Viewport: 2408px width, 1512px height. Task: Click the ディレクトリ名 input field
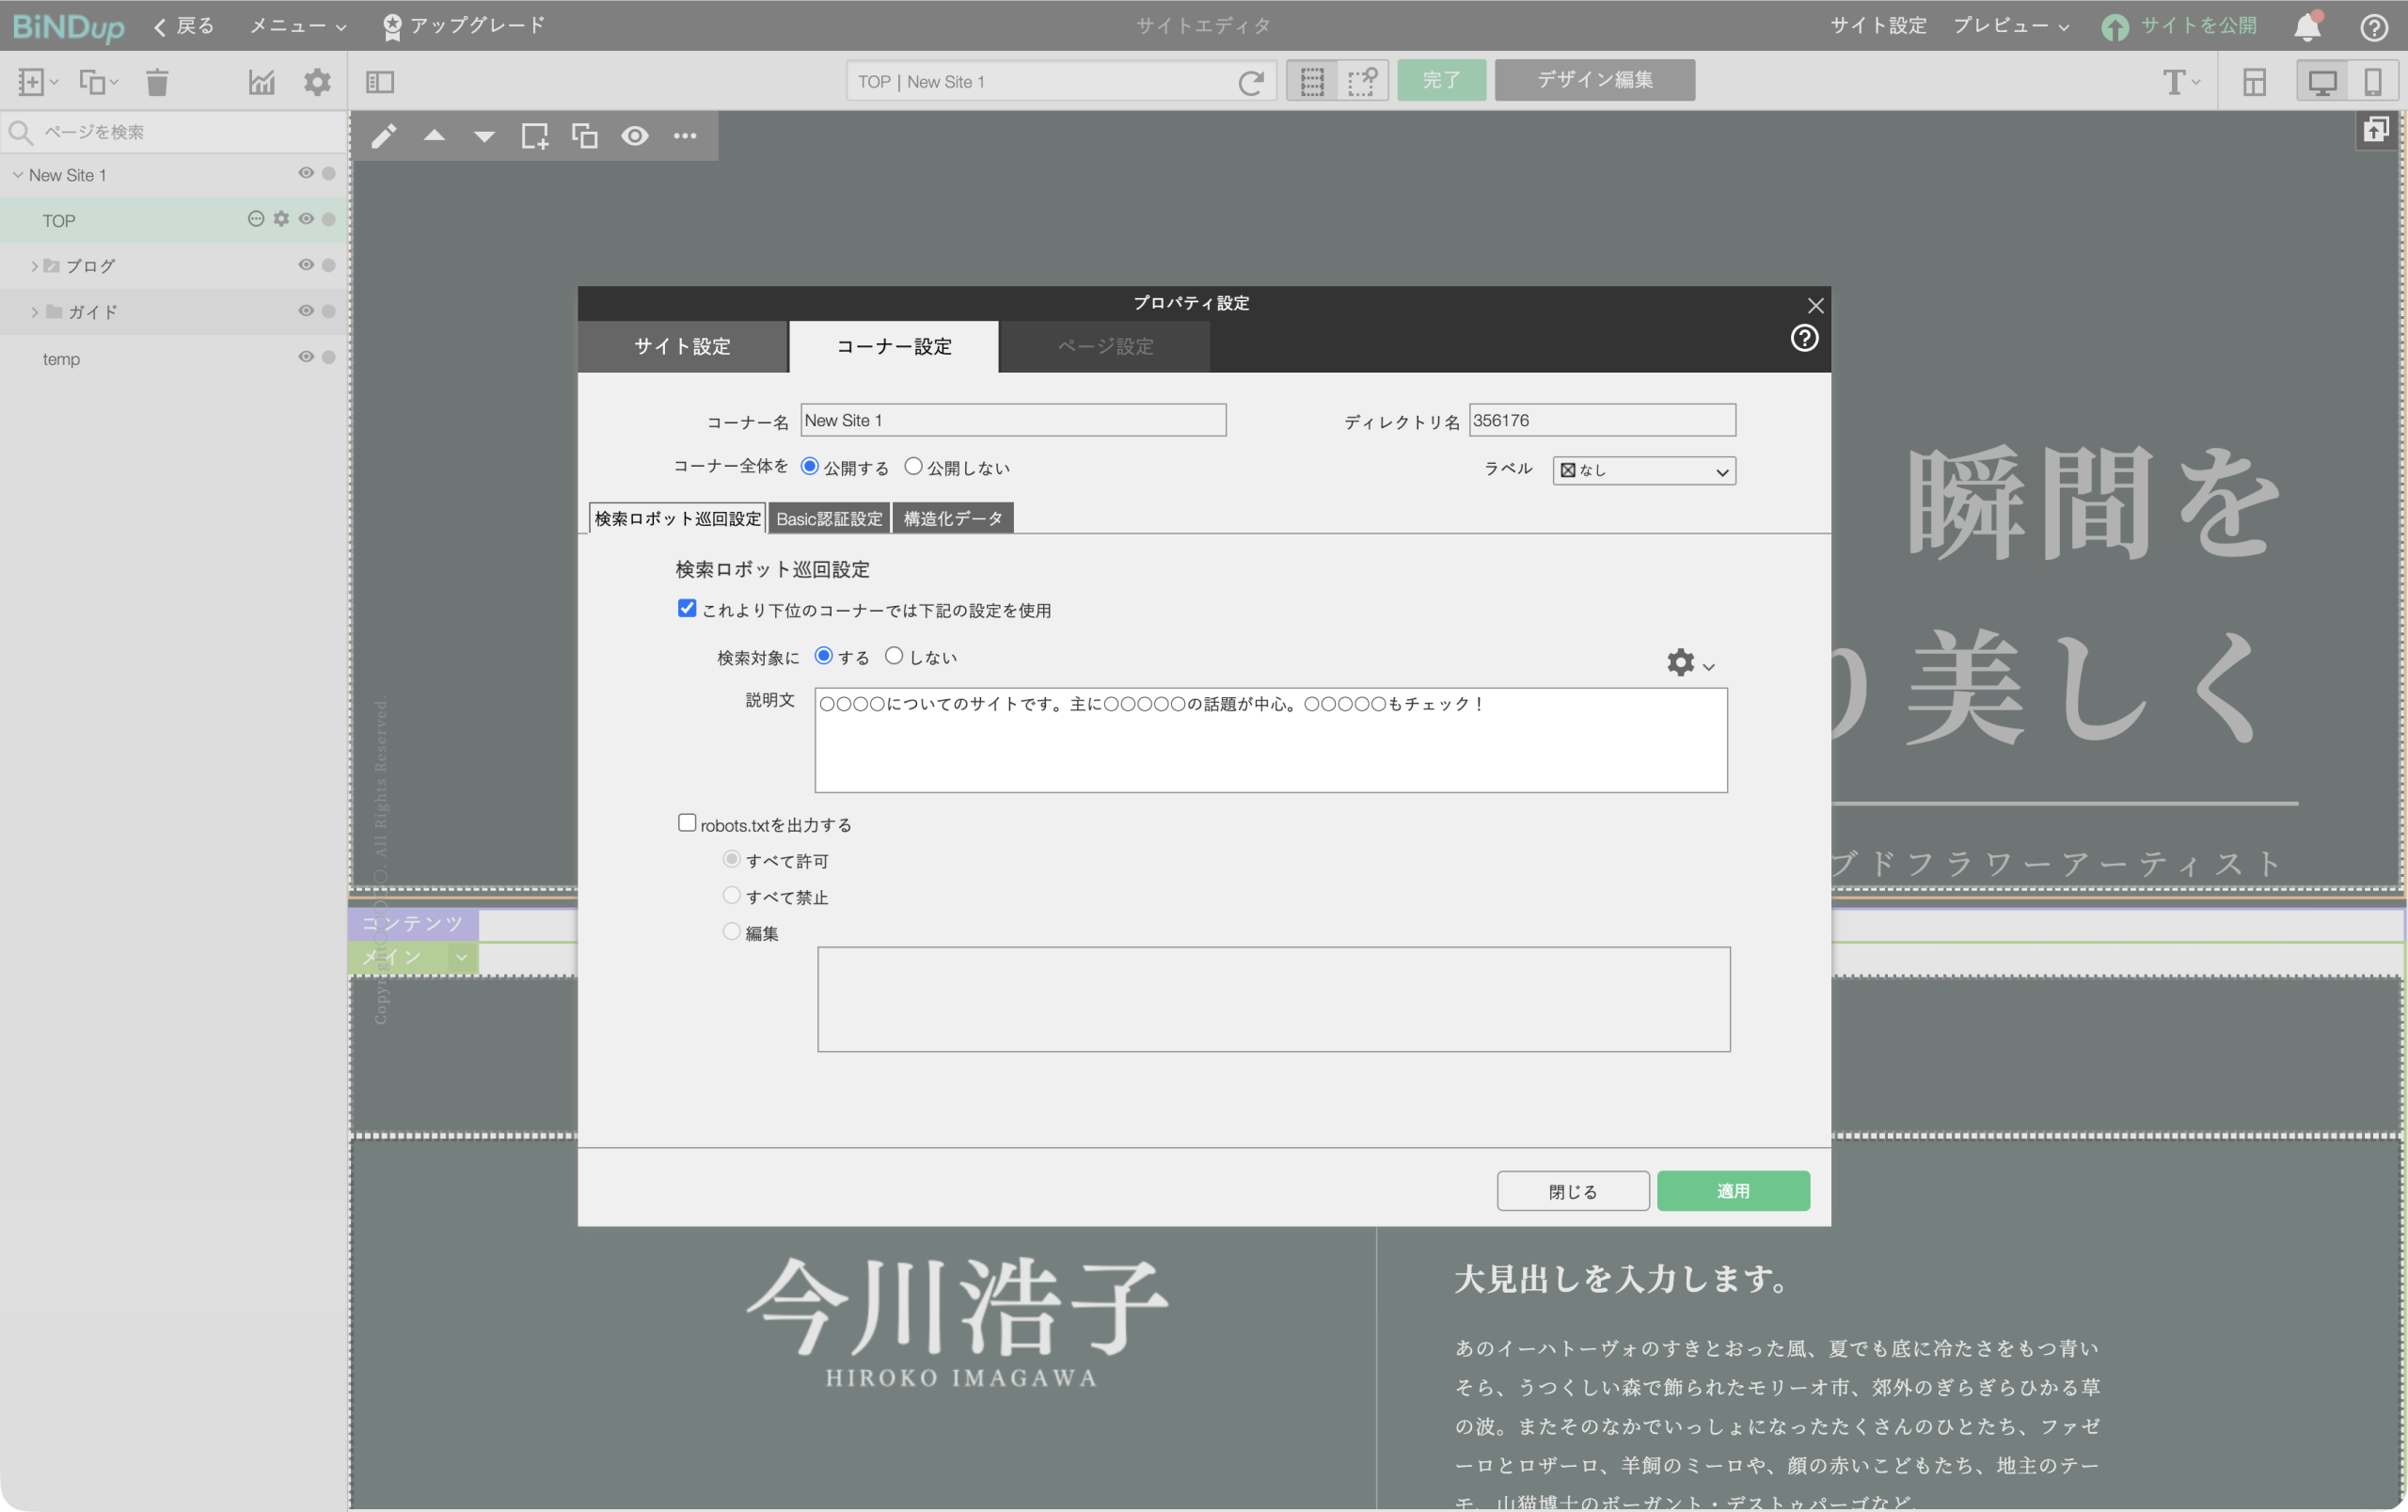(x=1602, y=420)
